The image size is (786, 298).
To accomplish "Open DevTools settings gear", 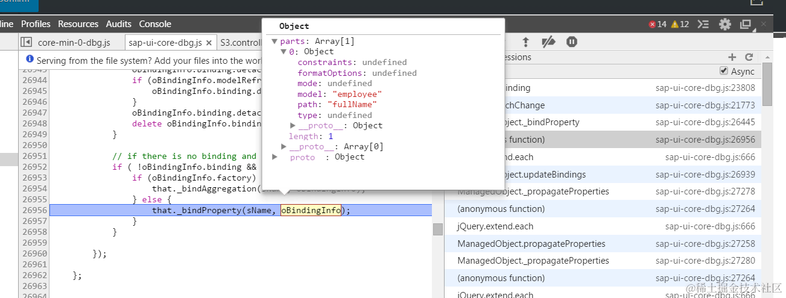I will click(x=724, y=24).
